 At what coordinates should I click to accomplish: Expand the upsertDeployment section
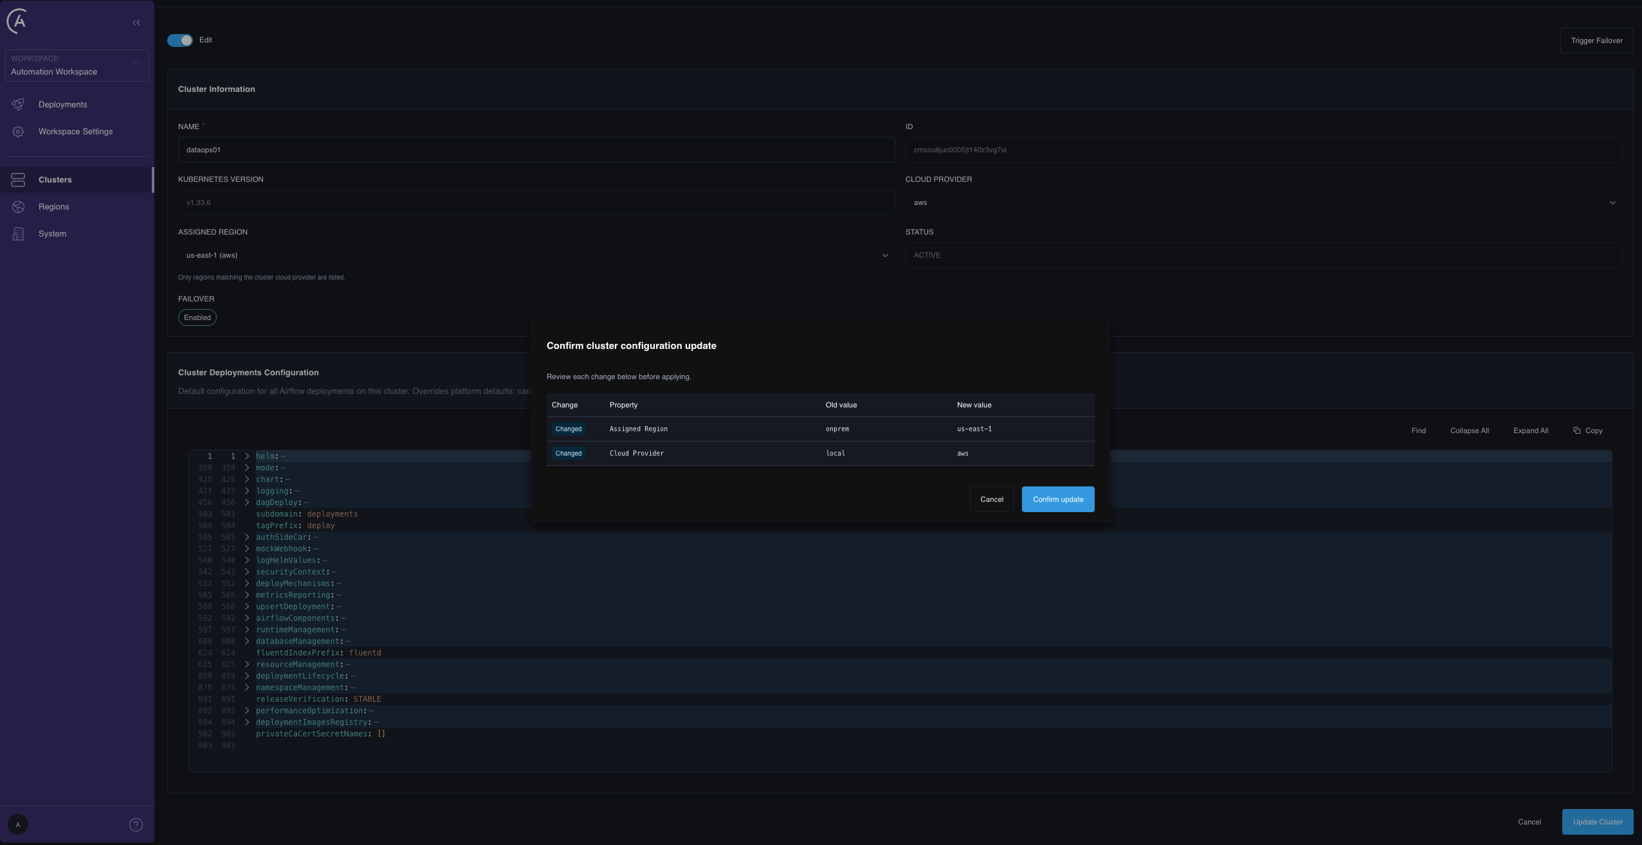coord(247,607)
